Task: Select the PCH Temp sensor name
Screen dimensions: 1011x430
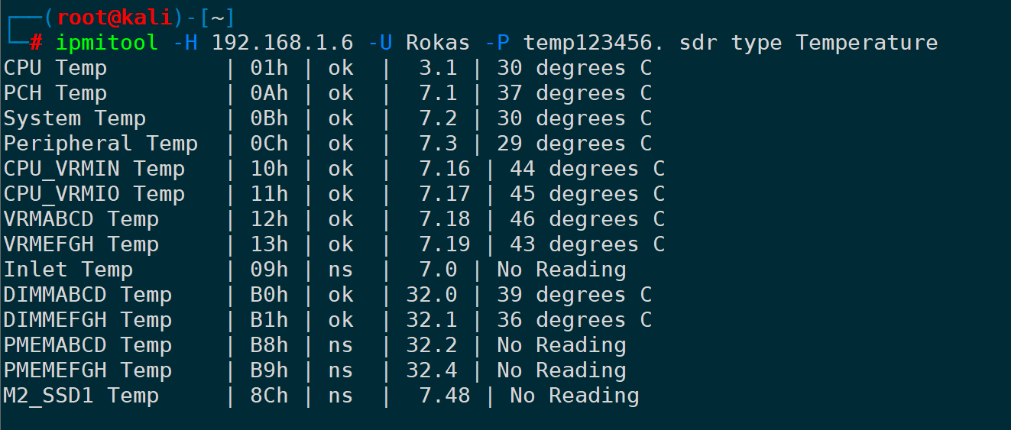Action: coord(55,93)
